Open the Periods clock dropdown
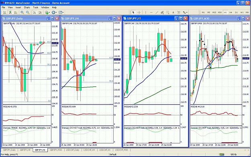Screen dimensions: 251x157 [x=54, y=12]
